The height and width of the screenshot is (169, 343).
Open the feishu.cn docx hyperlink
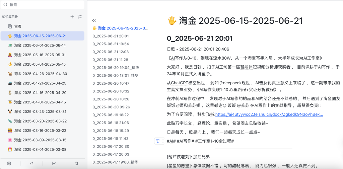pos(269,114)
